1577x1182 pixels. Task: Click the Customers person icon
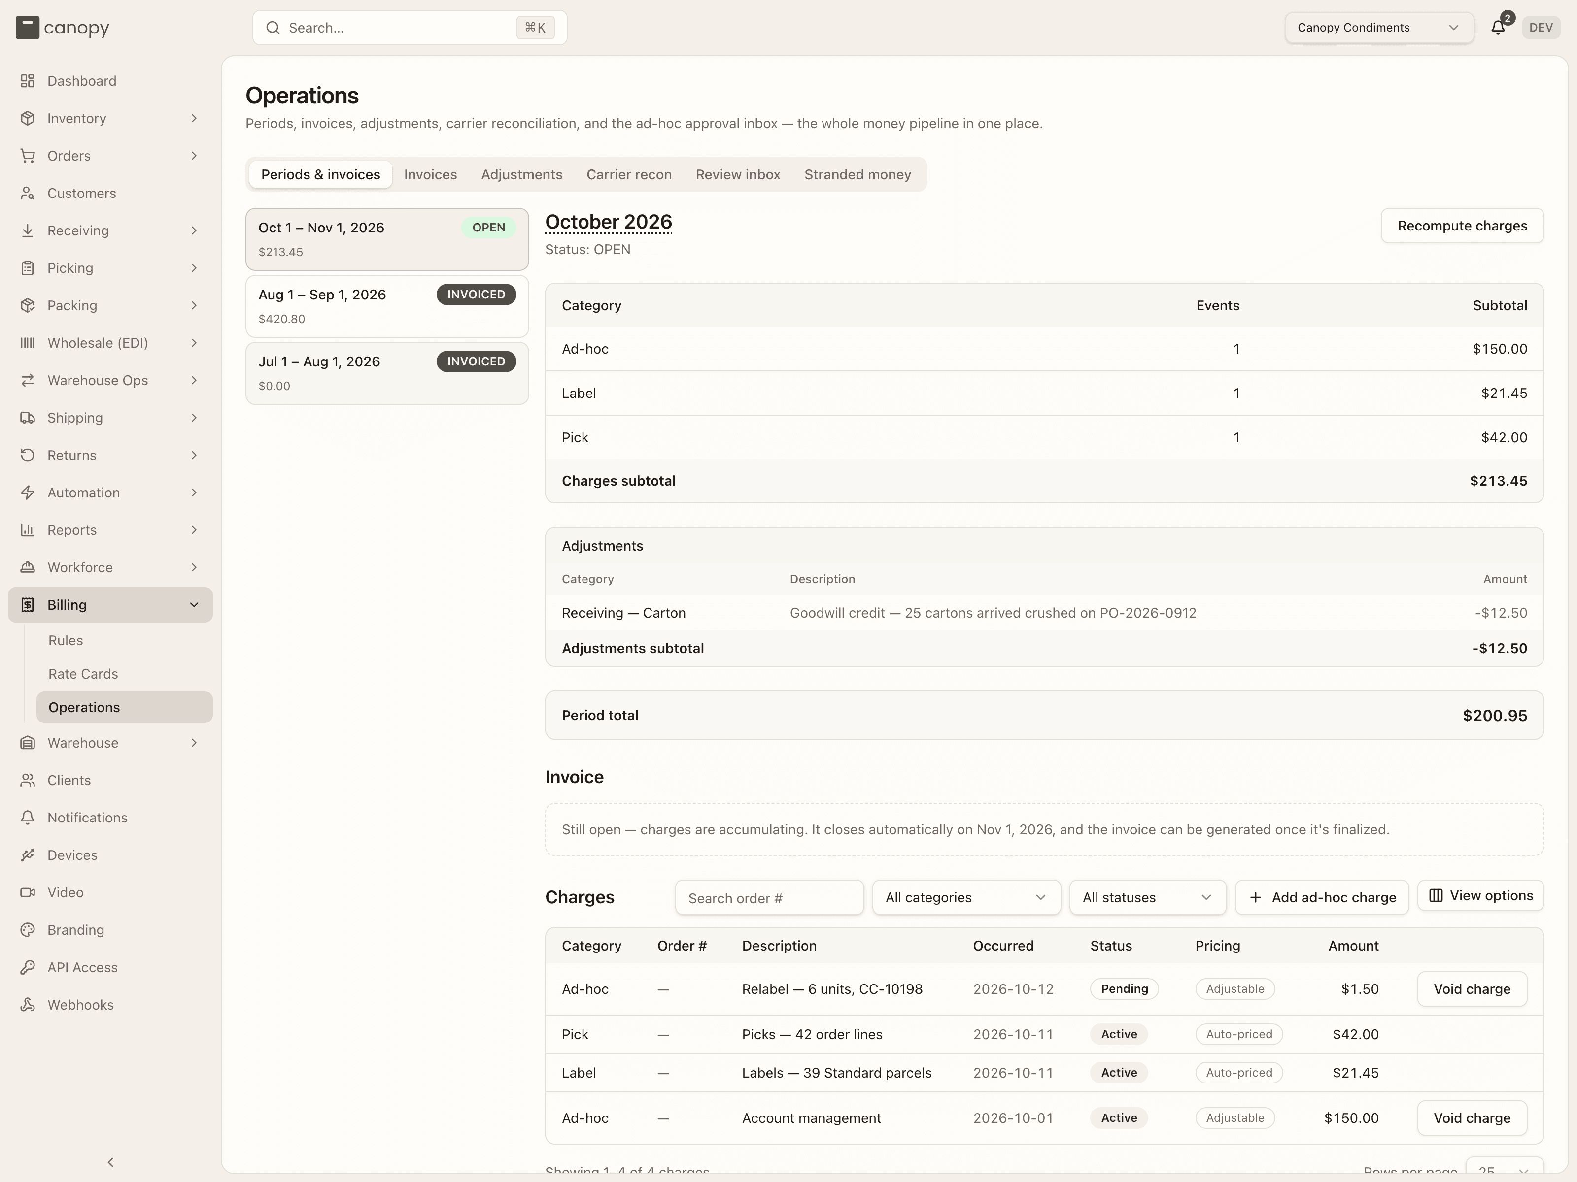click(28, 193)
